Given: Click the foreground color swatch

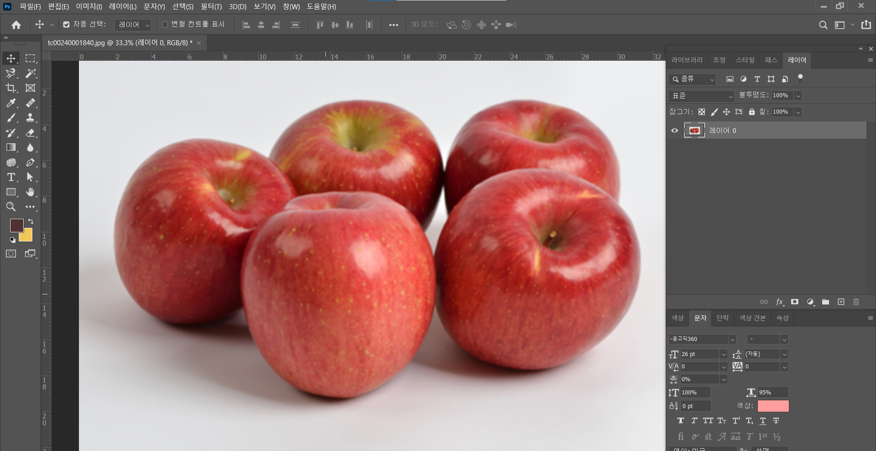Looking at the screenshot, I should coord(16,225).
